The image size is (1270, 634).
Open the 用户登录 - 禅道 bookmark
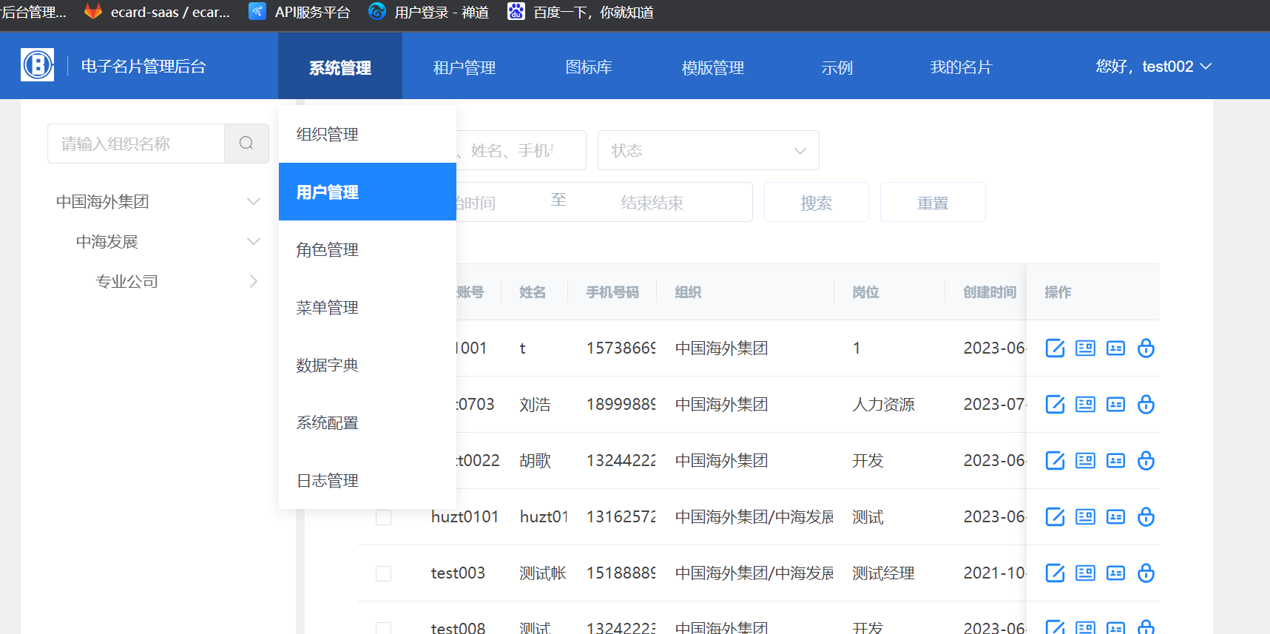pyautogui.click(x=429, y=12)
